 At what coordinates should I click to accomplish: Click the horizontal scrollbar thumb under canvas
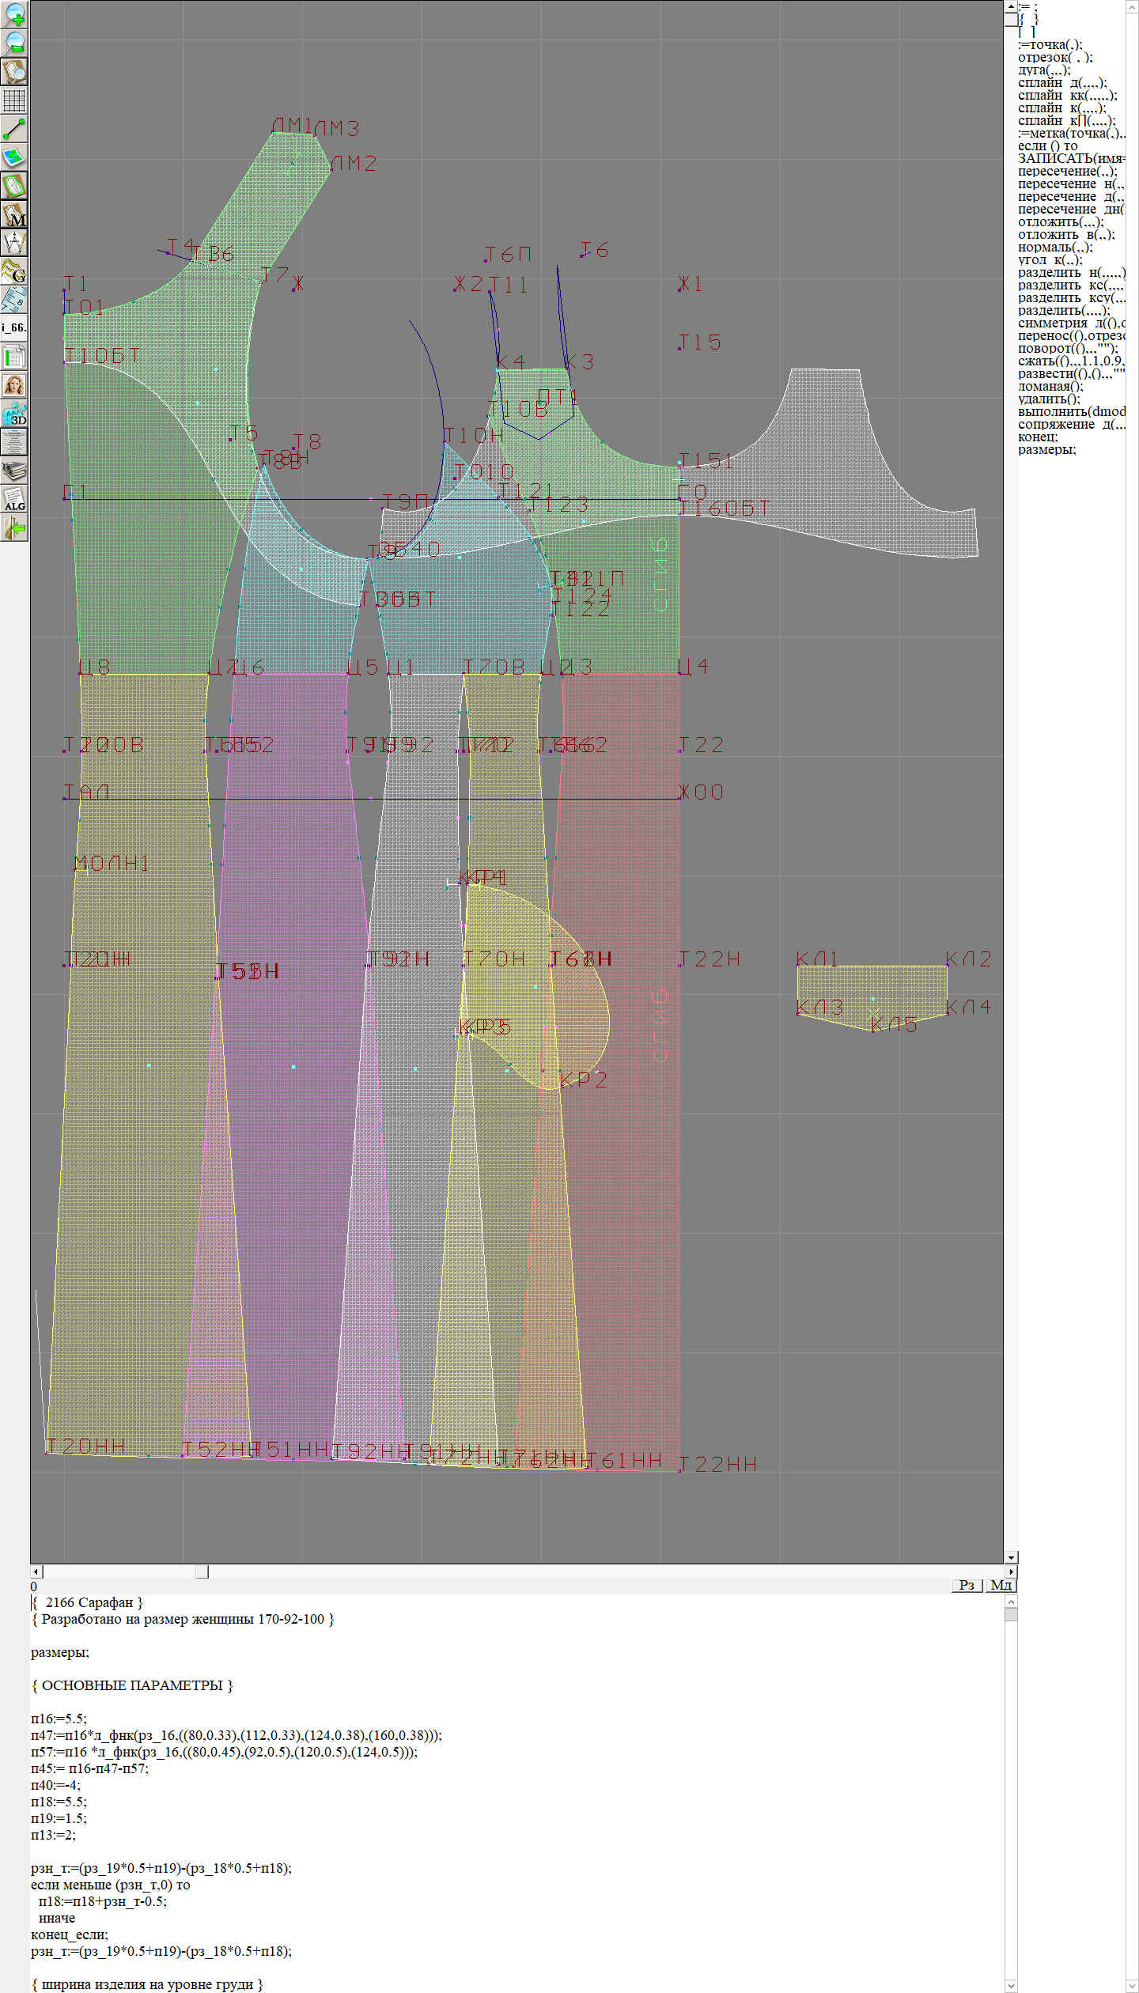click(202, 1571)
